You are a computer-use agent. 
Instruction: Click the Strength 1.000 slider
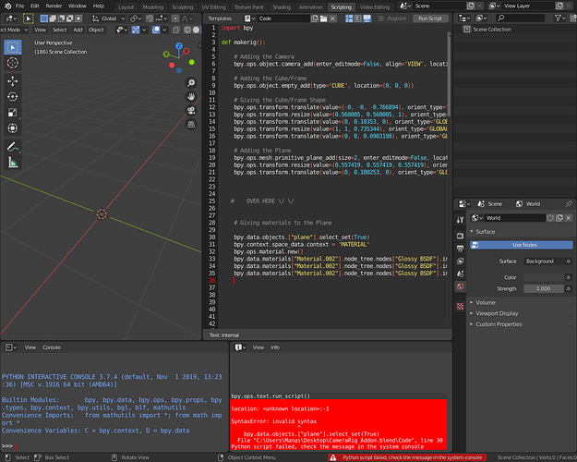pos(544,289)
